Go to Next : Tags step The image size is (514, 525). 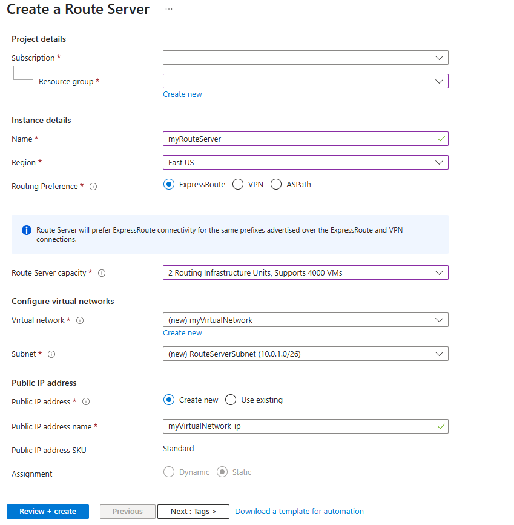click(x=193, y=512)
